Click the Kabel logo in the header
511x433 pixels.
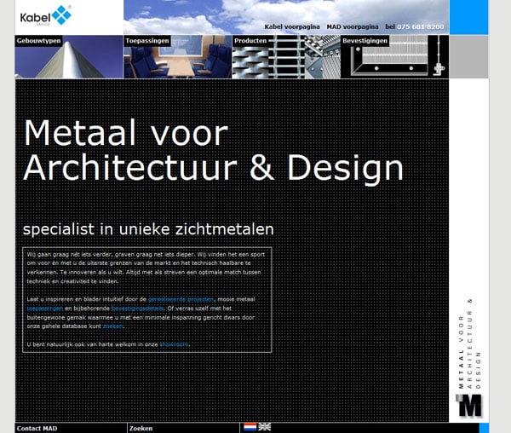click(46, 16)
